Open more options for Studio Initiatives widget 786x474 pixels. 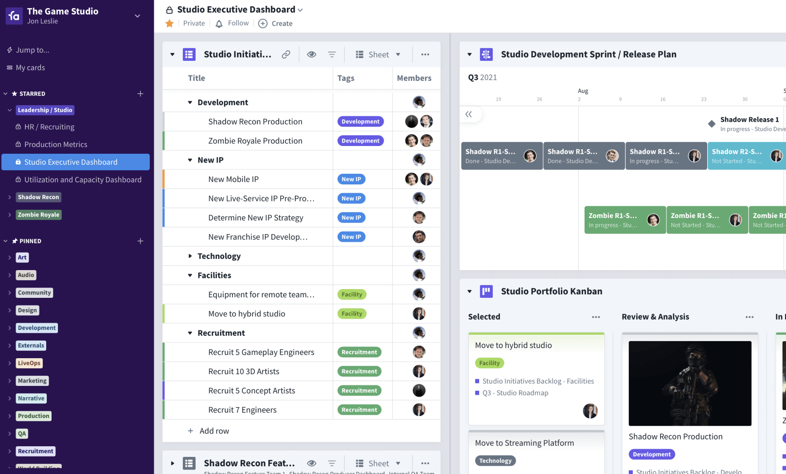425,55
